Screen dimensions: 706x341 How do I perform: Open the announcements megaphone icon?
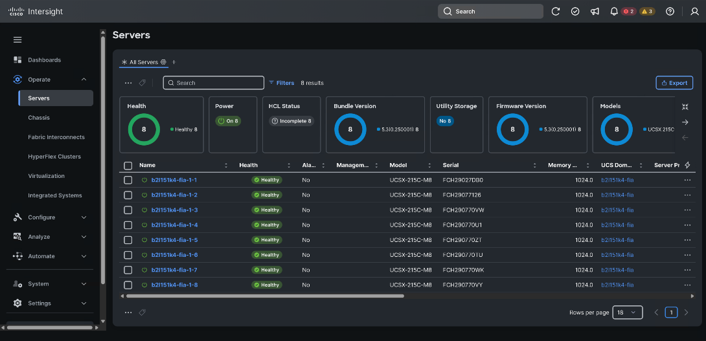pyautogui.click(x=595, y=11)
